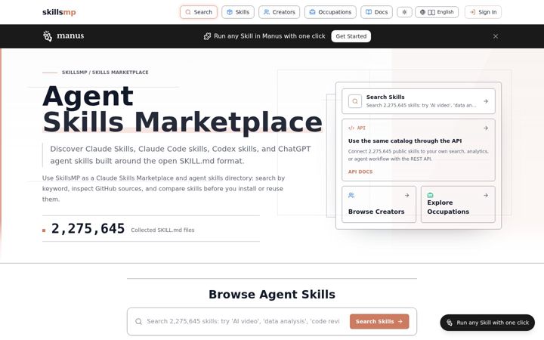
Task: Open the Creators nav item
Action: point(279,12)
